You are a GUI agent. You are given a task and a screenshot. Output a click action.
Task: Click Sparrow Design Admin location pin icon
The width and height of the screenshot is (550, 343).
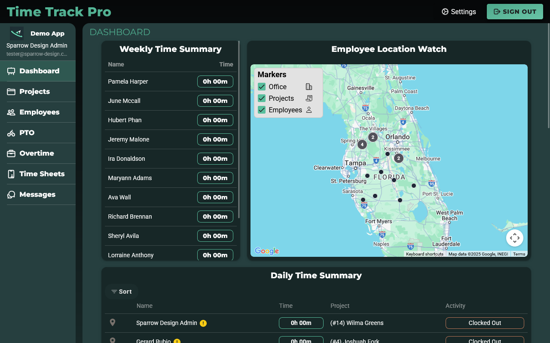pos(113,322)
